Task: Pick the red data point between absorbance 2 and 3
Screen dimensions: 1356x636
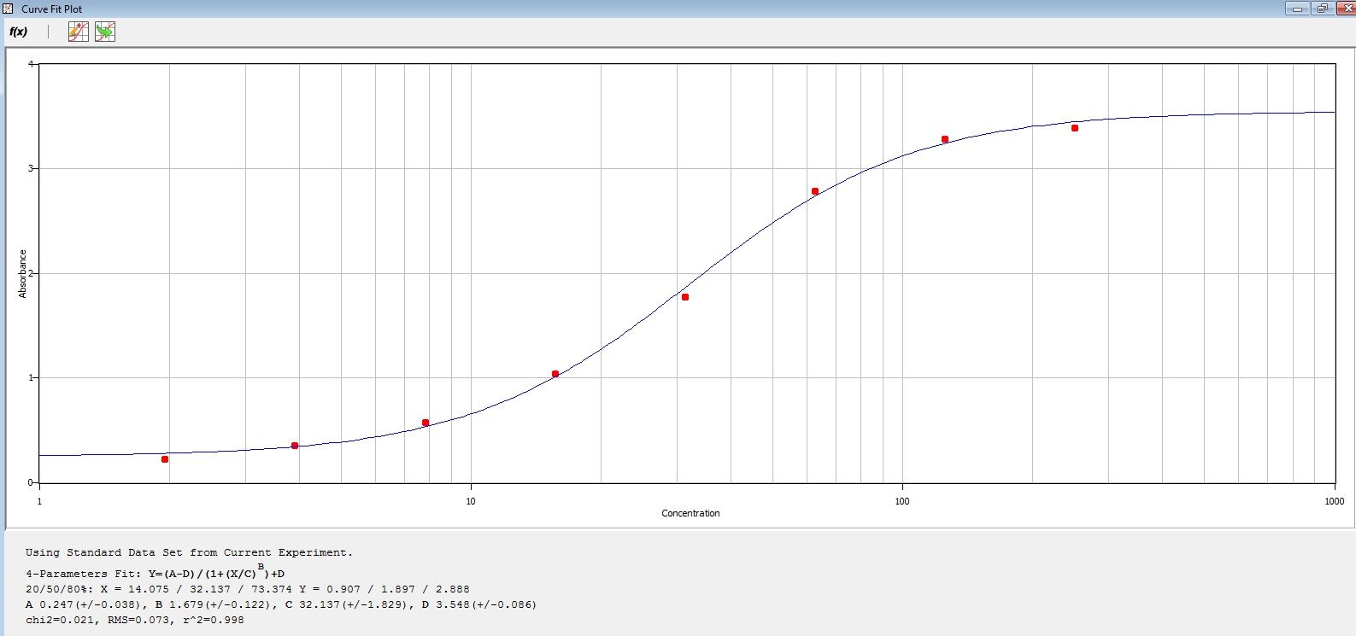Action: pyautogui.click(x=815, y=191)
